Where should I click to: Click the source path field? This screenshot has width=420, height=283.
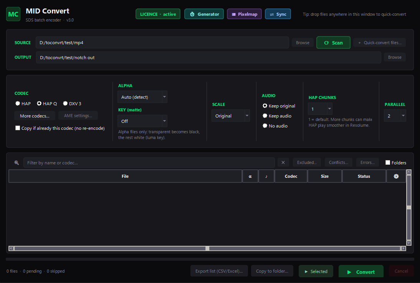(162, 43)
